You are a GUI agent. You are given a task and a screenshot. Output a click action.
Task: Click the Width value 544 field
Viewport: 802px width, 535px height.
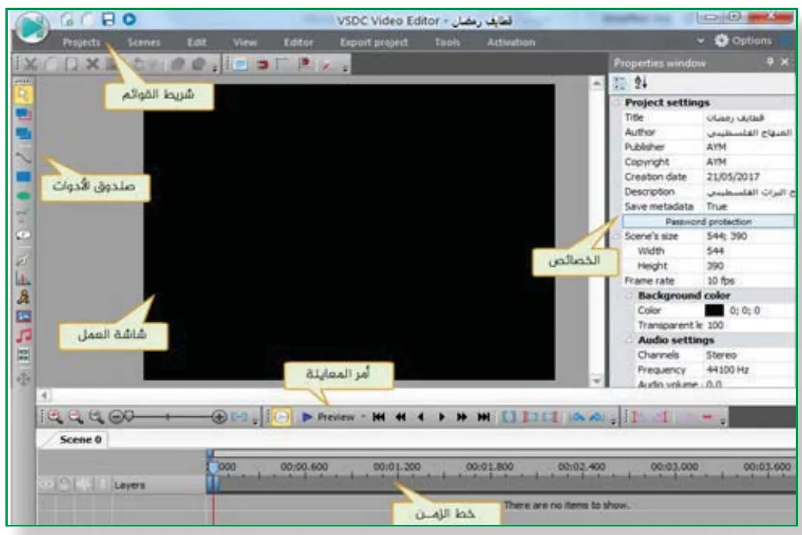pos(749,251)
